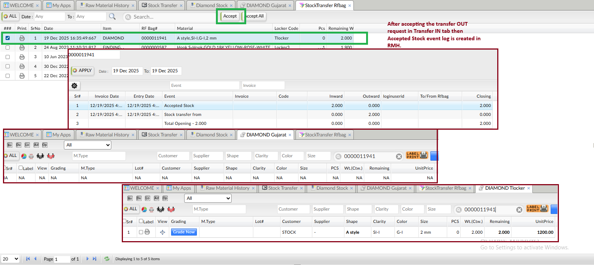
Task: Uncheck the checkbox for the DIAMOND row
Action: pyautogui.click(x=7, y=38)
